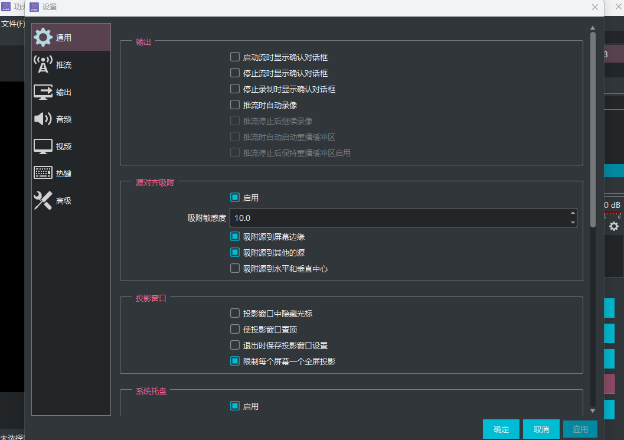
Task: Decrease 吸附敏感度 with down arrow
Action: tap(573, 223)
